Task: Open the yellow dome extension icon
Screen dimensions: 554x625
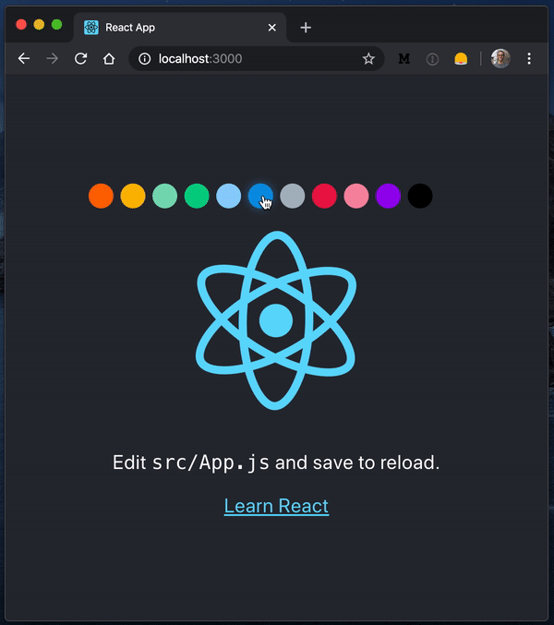Action: [x=461, y=58]
